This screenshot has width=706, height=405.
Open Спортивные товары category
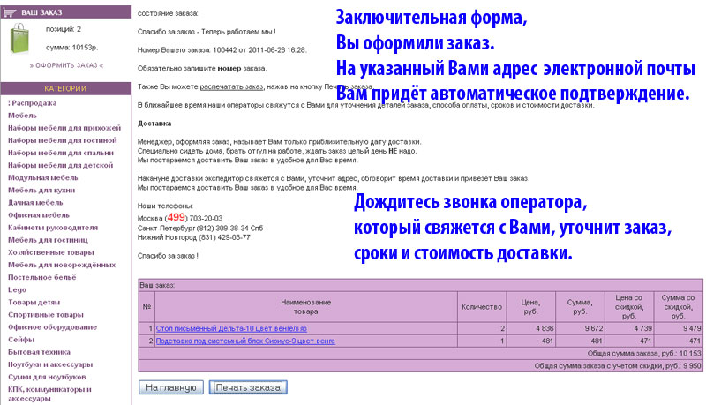pyautogui.click(x=46, y=315)
